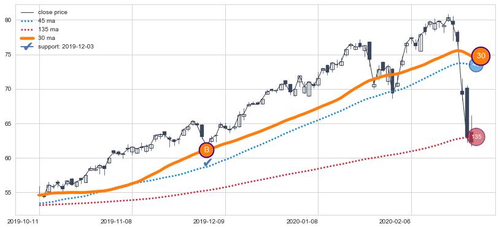Click the 80 y-axis tick label

(8, 20)
